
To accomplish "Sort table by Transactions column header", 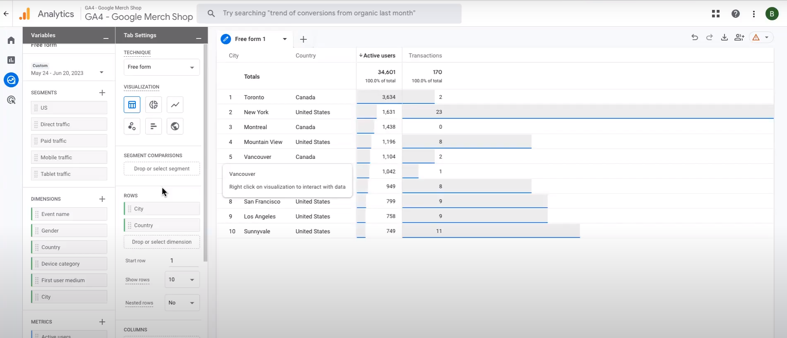I will 425,55.
